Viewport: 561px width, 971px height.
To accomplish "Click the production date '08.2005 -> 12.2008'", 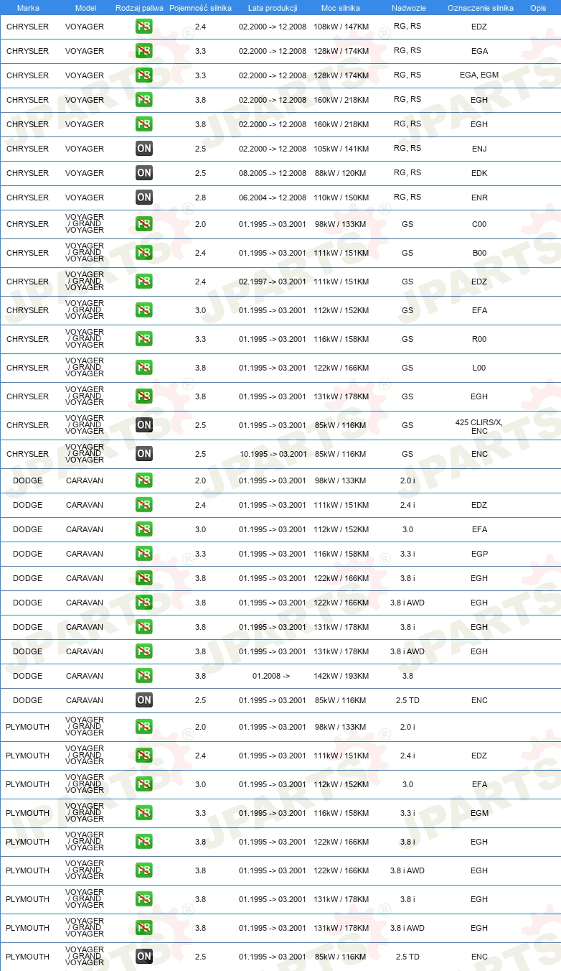I will pos(273,173).
